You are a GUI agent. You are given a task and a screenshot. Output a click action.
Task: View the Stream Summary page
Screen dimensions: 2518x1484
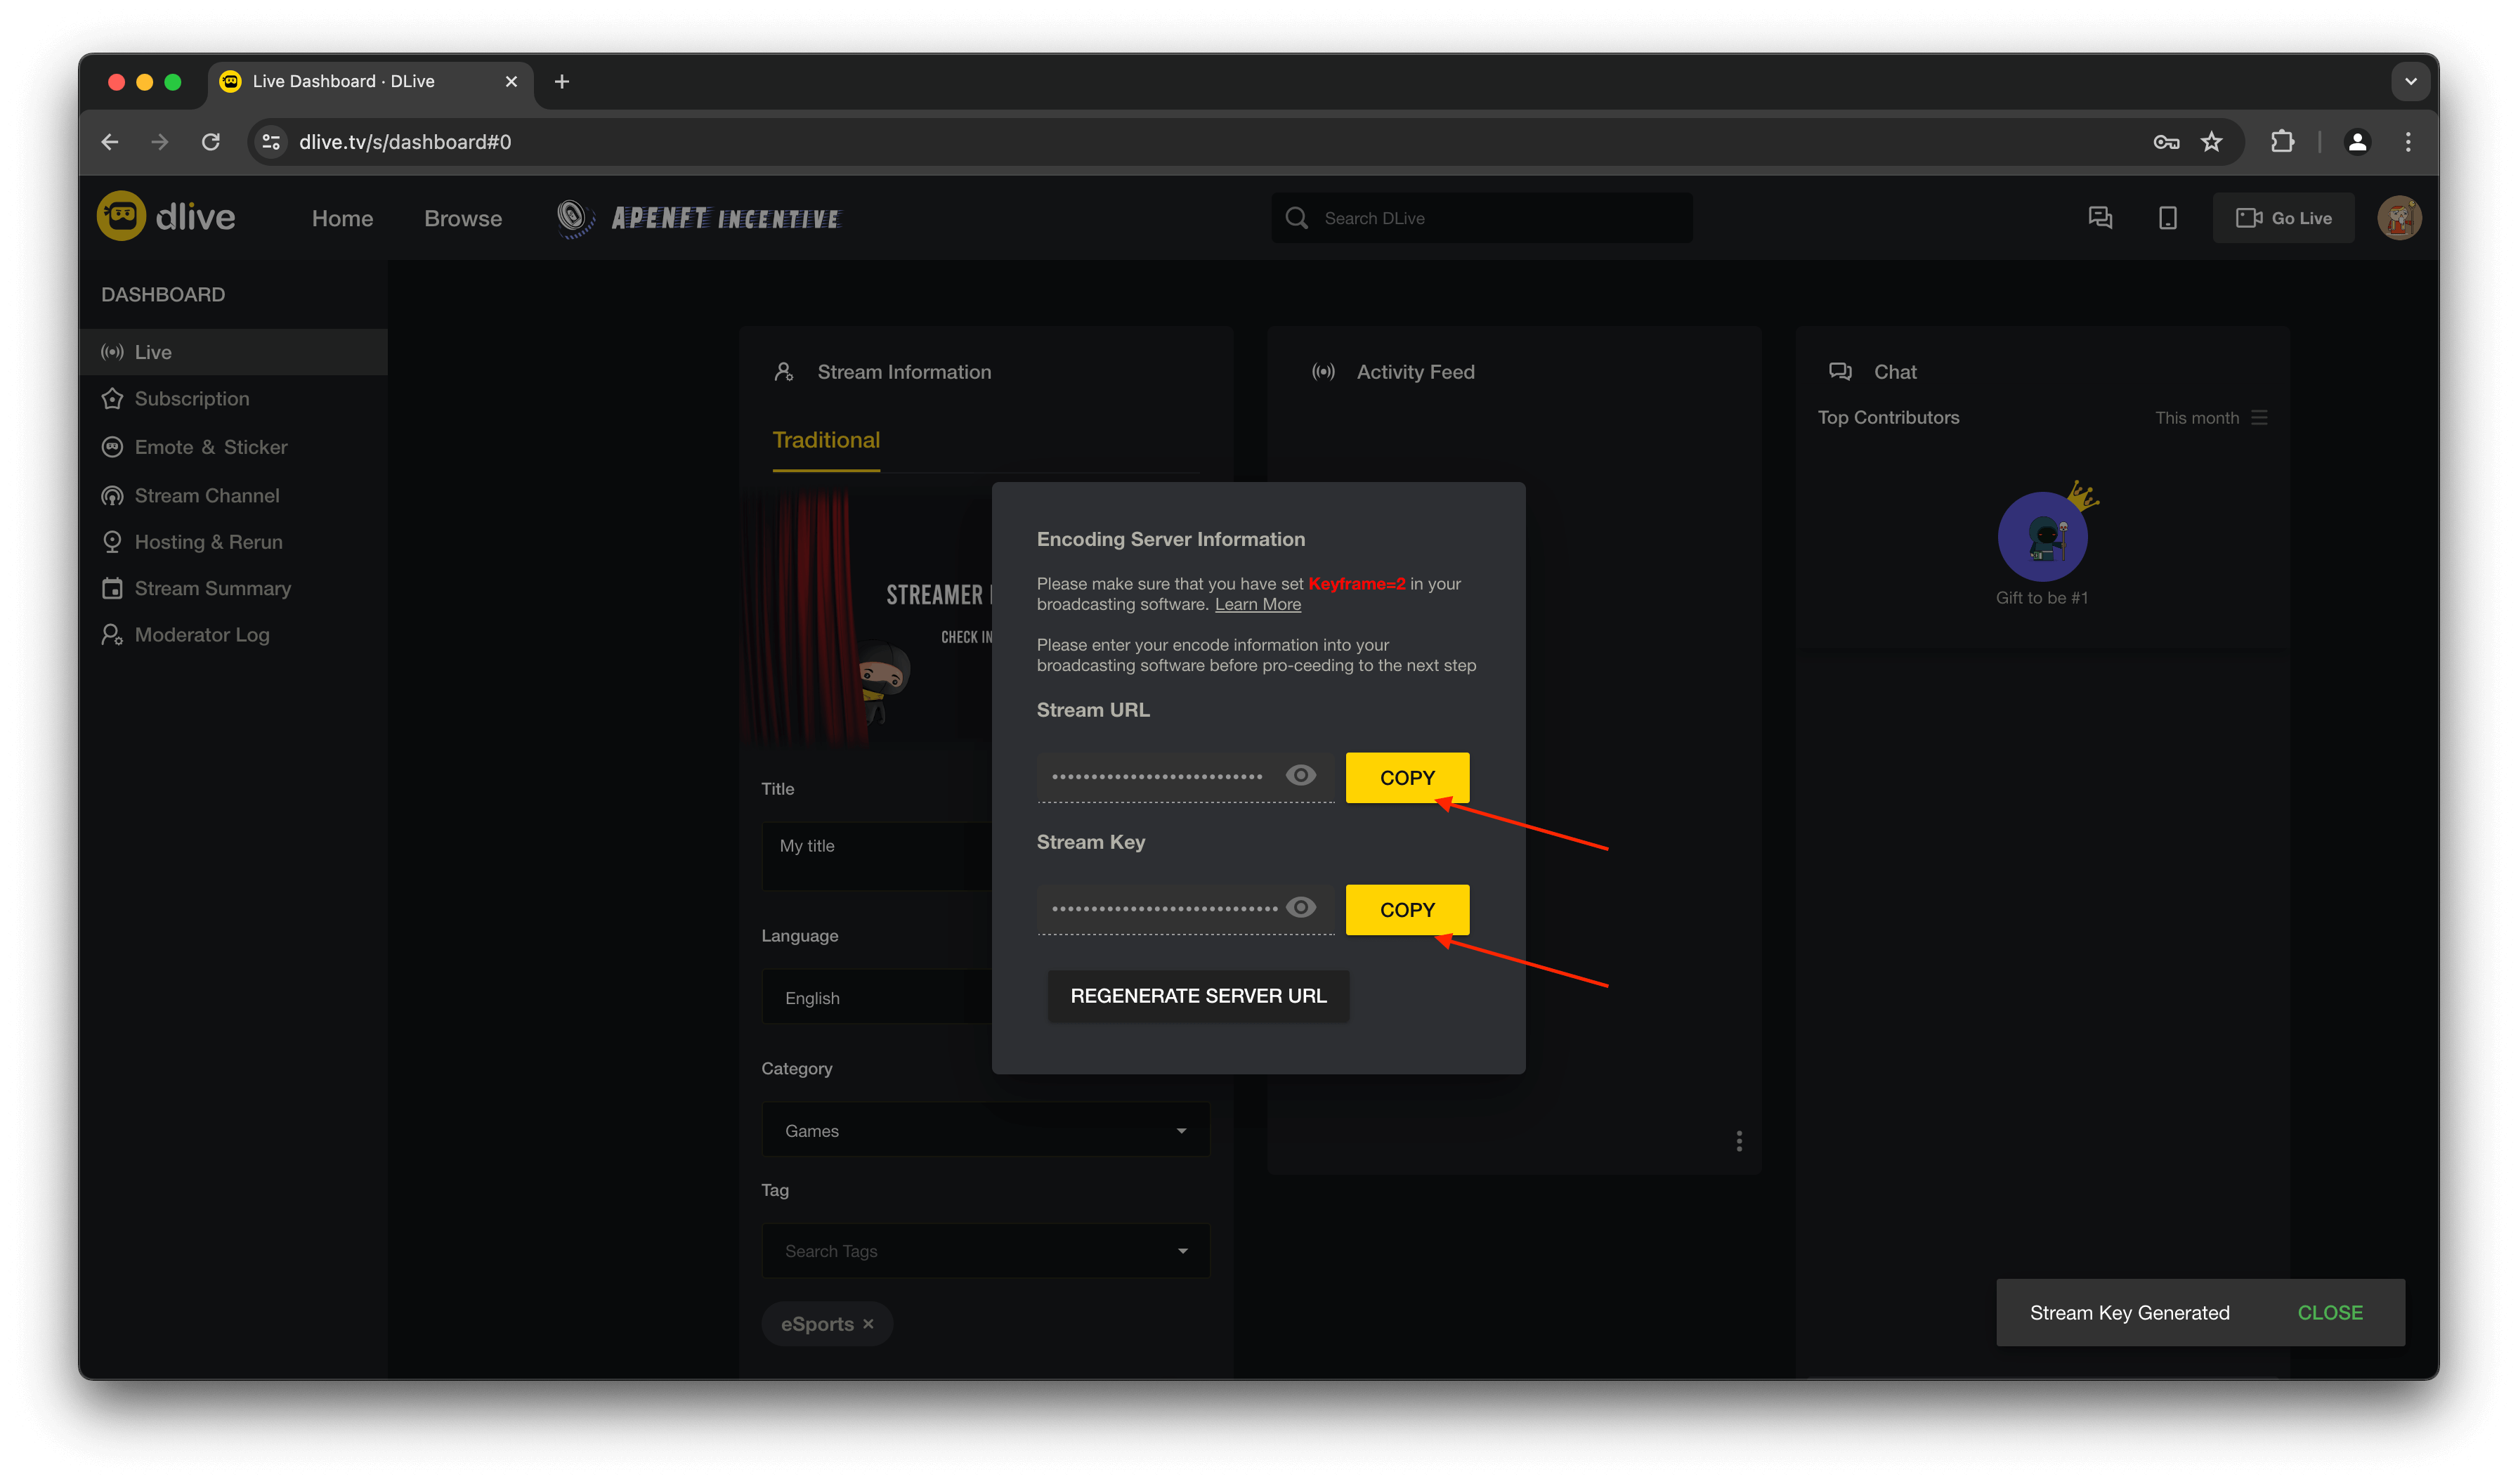point(212,588)
